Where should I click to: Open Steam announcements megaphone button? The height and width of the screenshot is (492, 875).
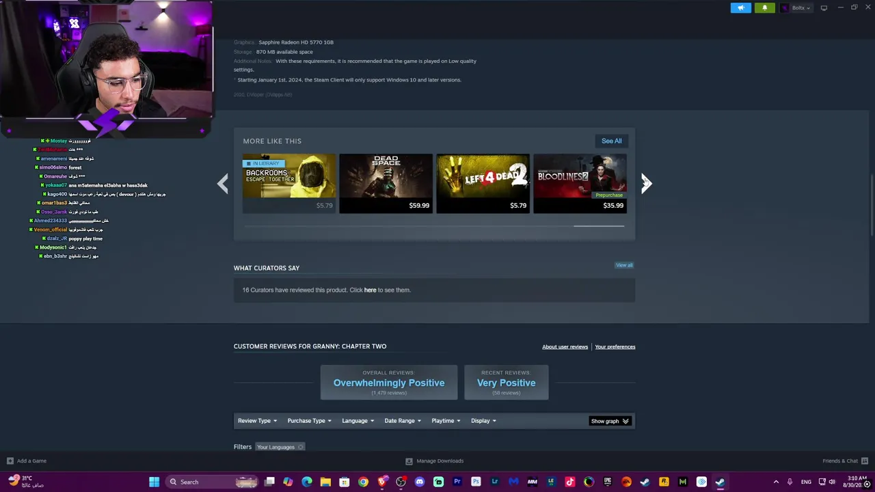click(x=740, y=8)
